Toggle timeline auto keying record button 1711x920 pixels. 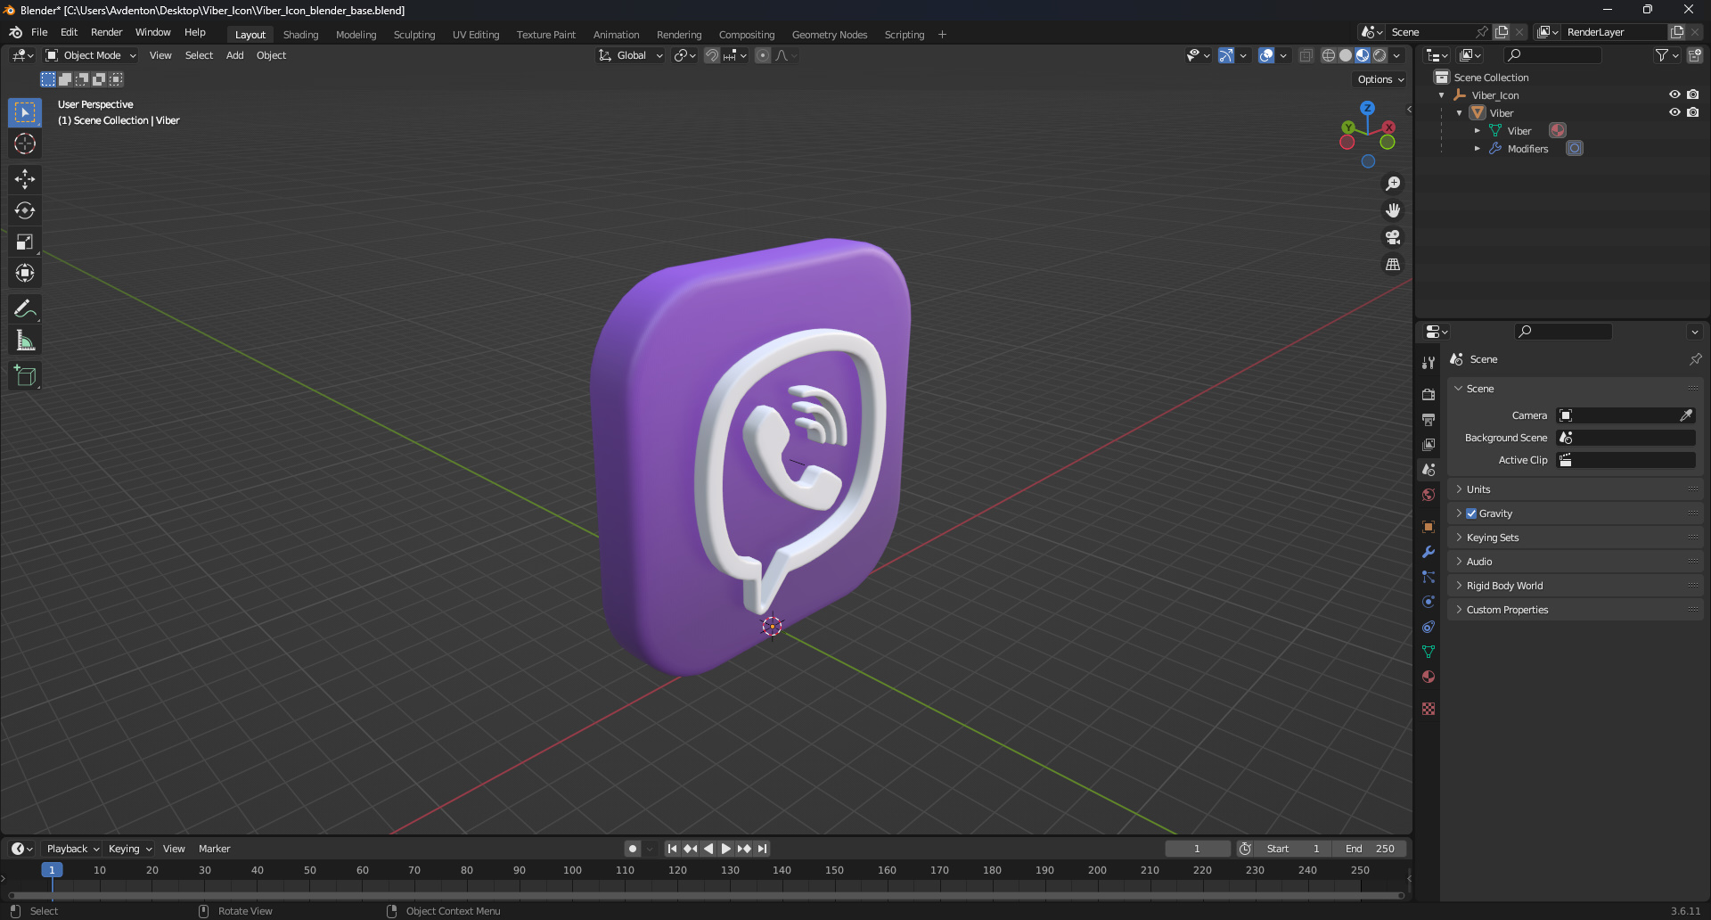[633, 849]
